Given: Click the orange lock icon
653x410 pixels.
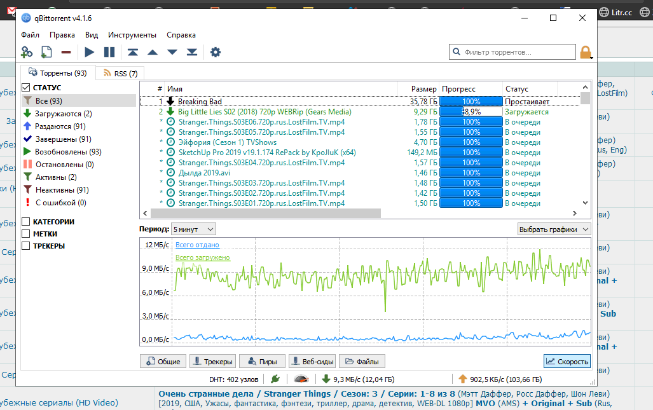Looking at the screenshot, I should [585, 52].
